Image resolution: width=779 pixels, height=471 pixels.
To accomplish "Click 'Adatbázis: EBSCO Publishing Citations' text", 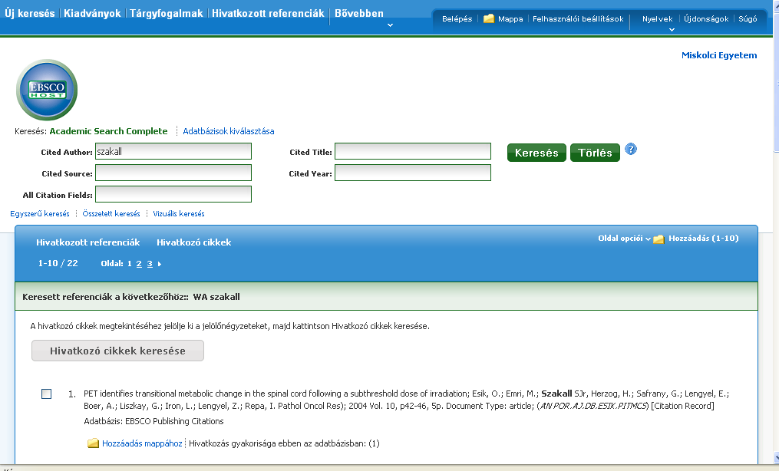I will [x=153, y=421].
